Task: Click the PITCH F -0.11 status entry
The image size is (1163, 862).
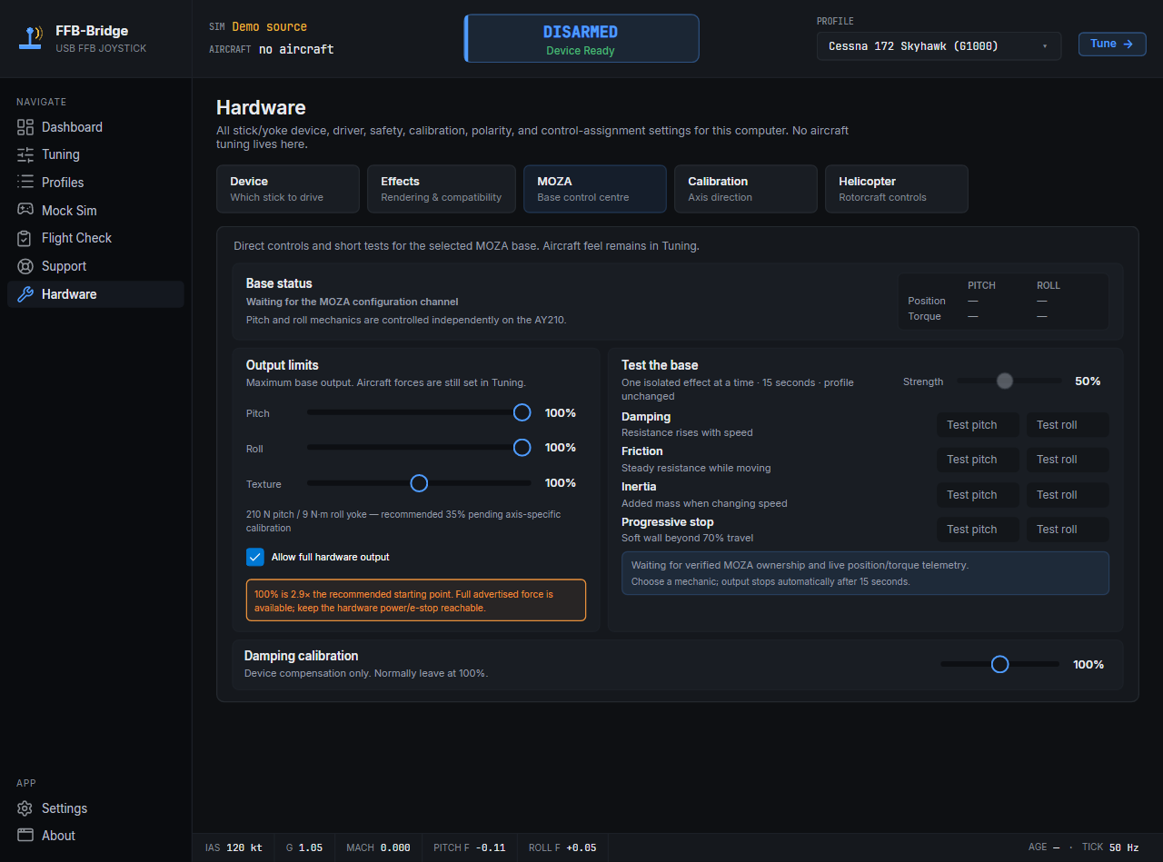Action: [x=470, y=847]
